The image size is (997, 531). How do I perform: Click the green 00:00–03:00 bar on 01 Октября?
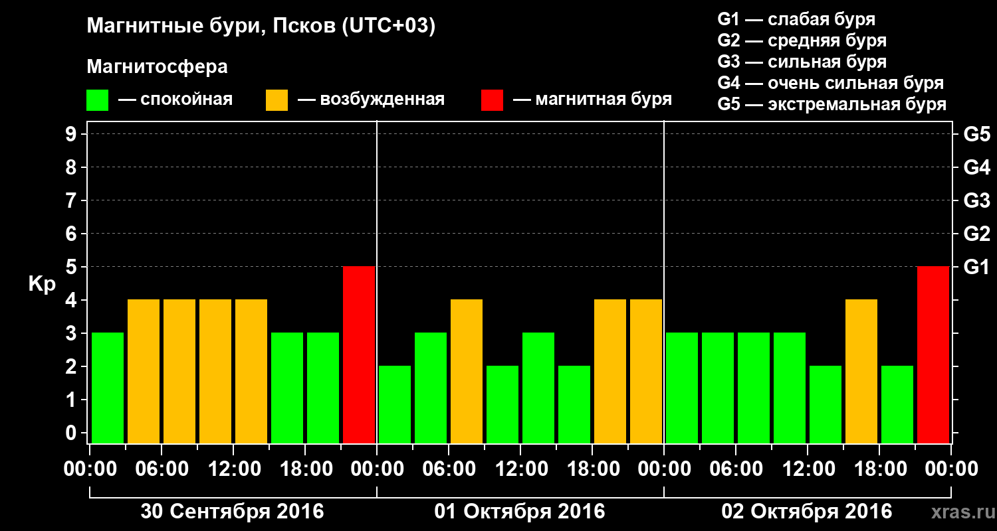(395, 404)
